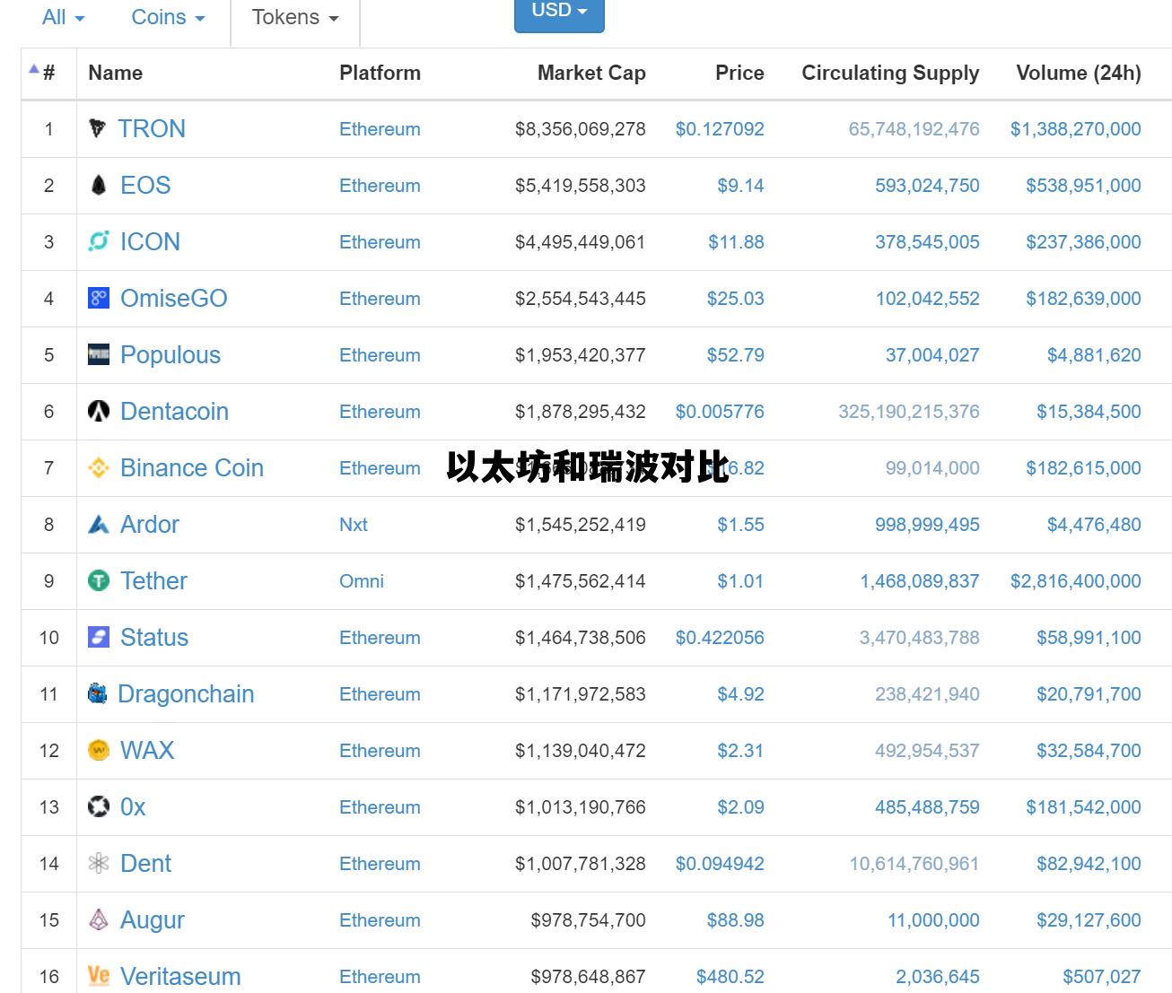Click the ICON coin logo icon
This screenshot has height=993, width=1172.
(x=99, y=241)
